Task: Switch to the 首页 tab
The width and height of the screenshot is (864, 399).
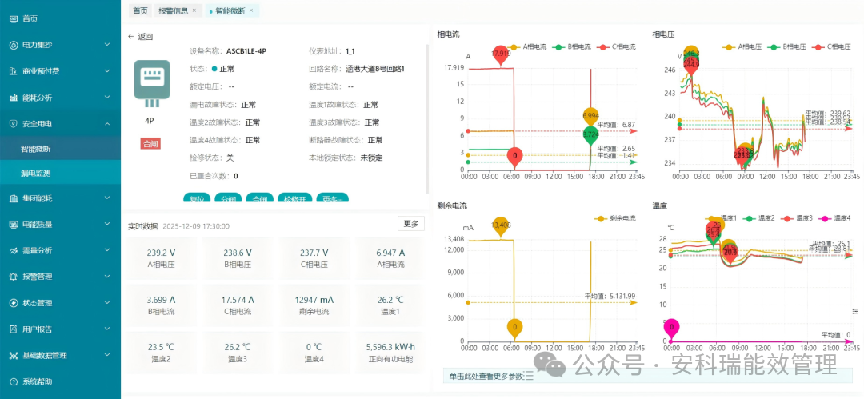Action: [x=140, y=10]
